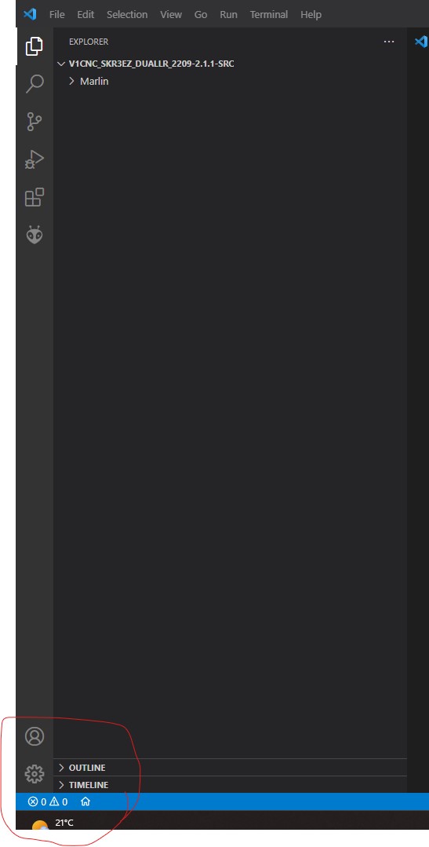
Task: Click the errors and warnings status indicator
Action: [x=48, y=801]
